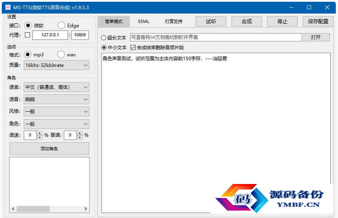Enable the 代理 proxy checkbox
The height and width of the screenshot is (218, 338).
tap(27, 35)
